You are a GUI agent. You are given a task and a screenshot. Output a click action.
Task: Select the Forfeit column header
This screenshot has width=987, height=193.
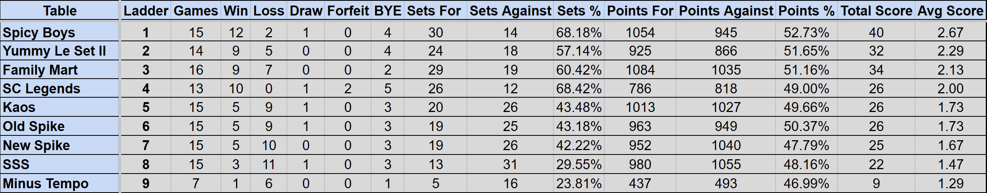[348, 11]
